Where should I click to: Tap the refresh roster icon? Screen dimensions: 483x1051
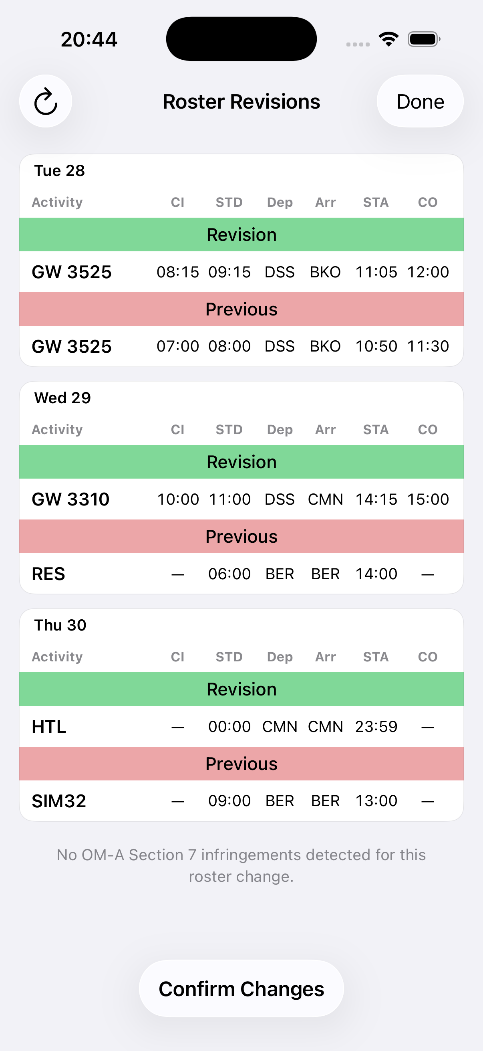(46, 101)
